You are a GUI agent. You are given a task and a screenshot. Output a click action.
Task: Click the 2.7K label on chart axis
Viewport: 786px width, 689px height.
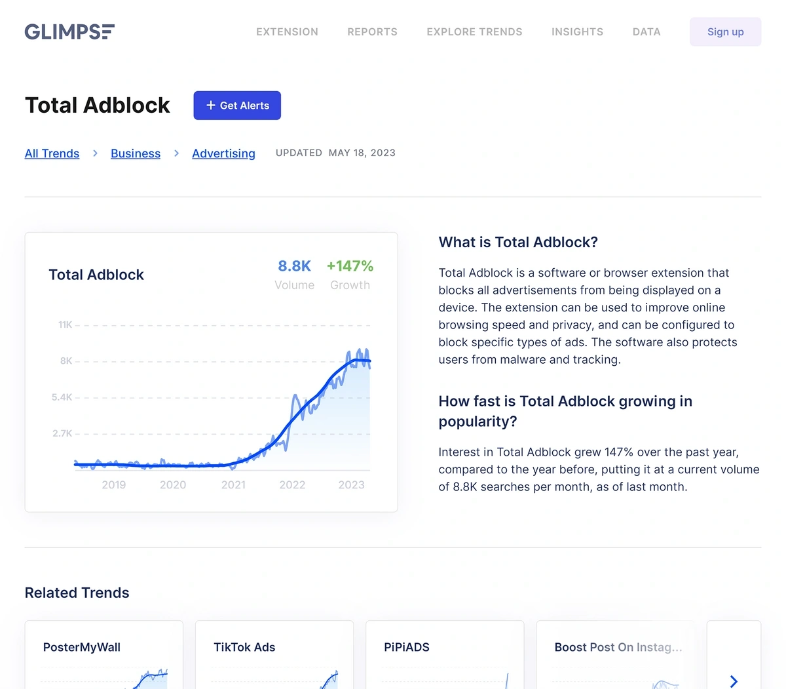(62, 433)
